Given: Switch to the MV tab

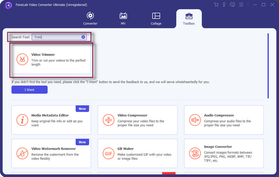Looking at the screenshot, I should coord(123,18).
